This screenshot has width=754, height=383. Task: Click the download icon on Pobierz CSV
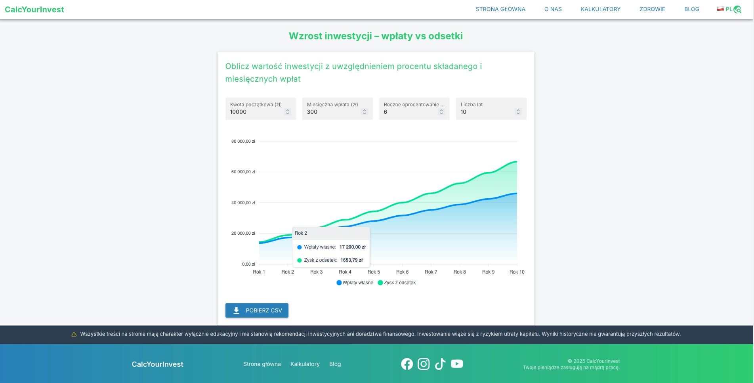[237, 310]
